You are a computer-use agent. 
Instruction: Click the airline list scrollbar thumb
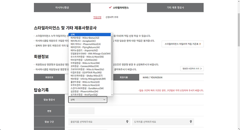tap(112, 58)
